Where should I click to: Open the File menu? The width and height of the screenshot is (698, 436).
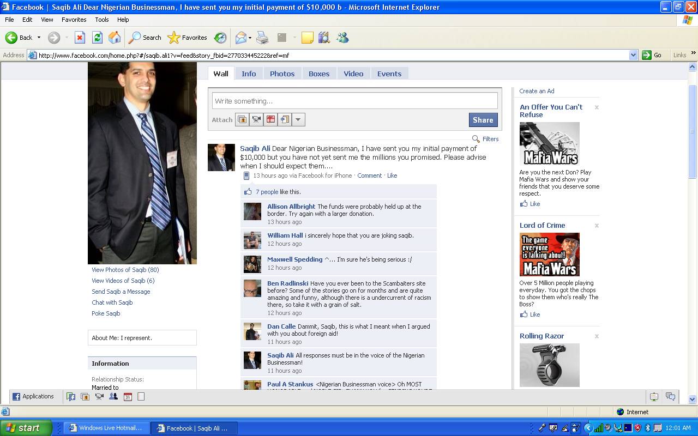(9, 20)
